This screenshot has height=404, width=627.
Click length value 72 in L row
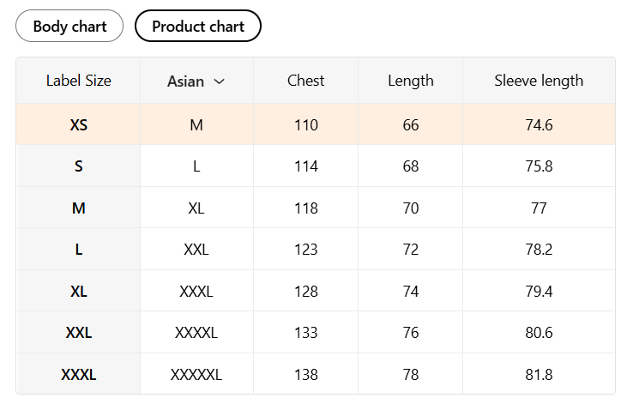(411, 250)
